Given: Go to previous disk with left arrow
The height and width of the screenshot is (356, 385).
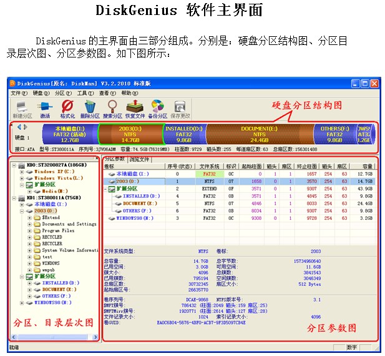Looking at the screenshot, I should 19,127.
